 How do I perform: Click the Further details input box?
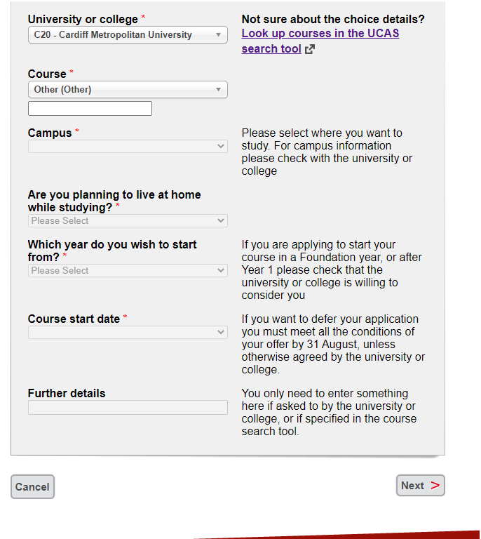[128, 407]
